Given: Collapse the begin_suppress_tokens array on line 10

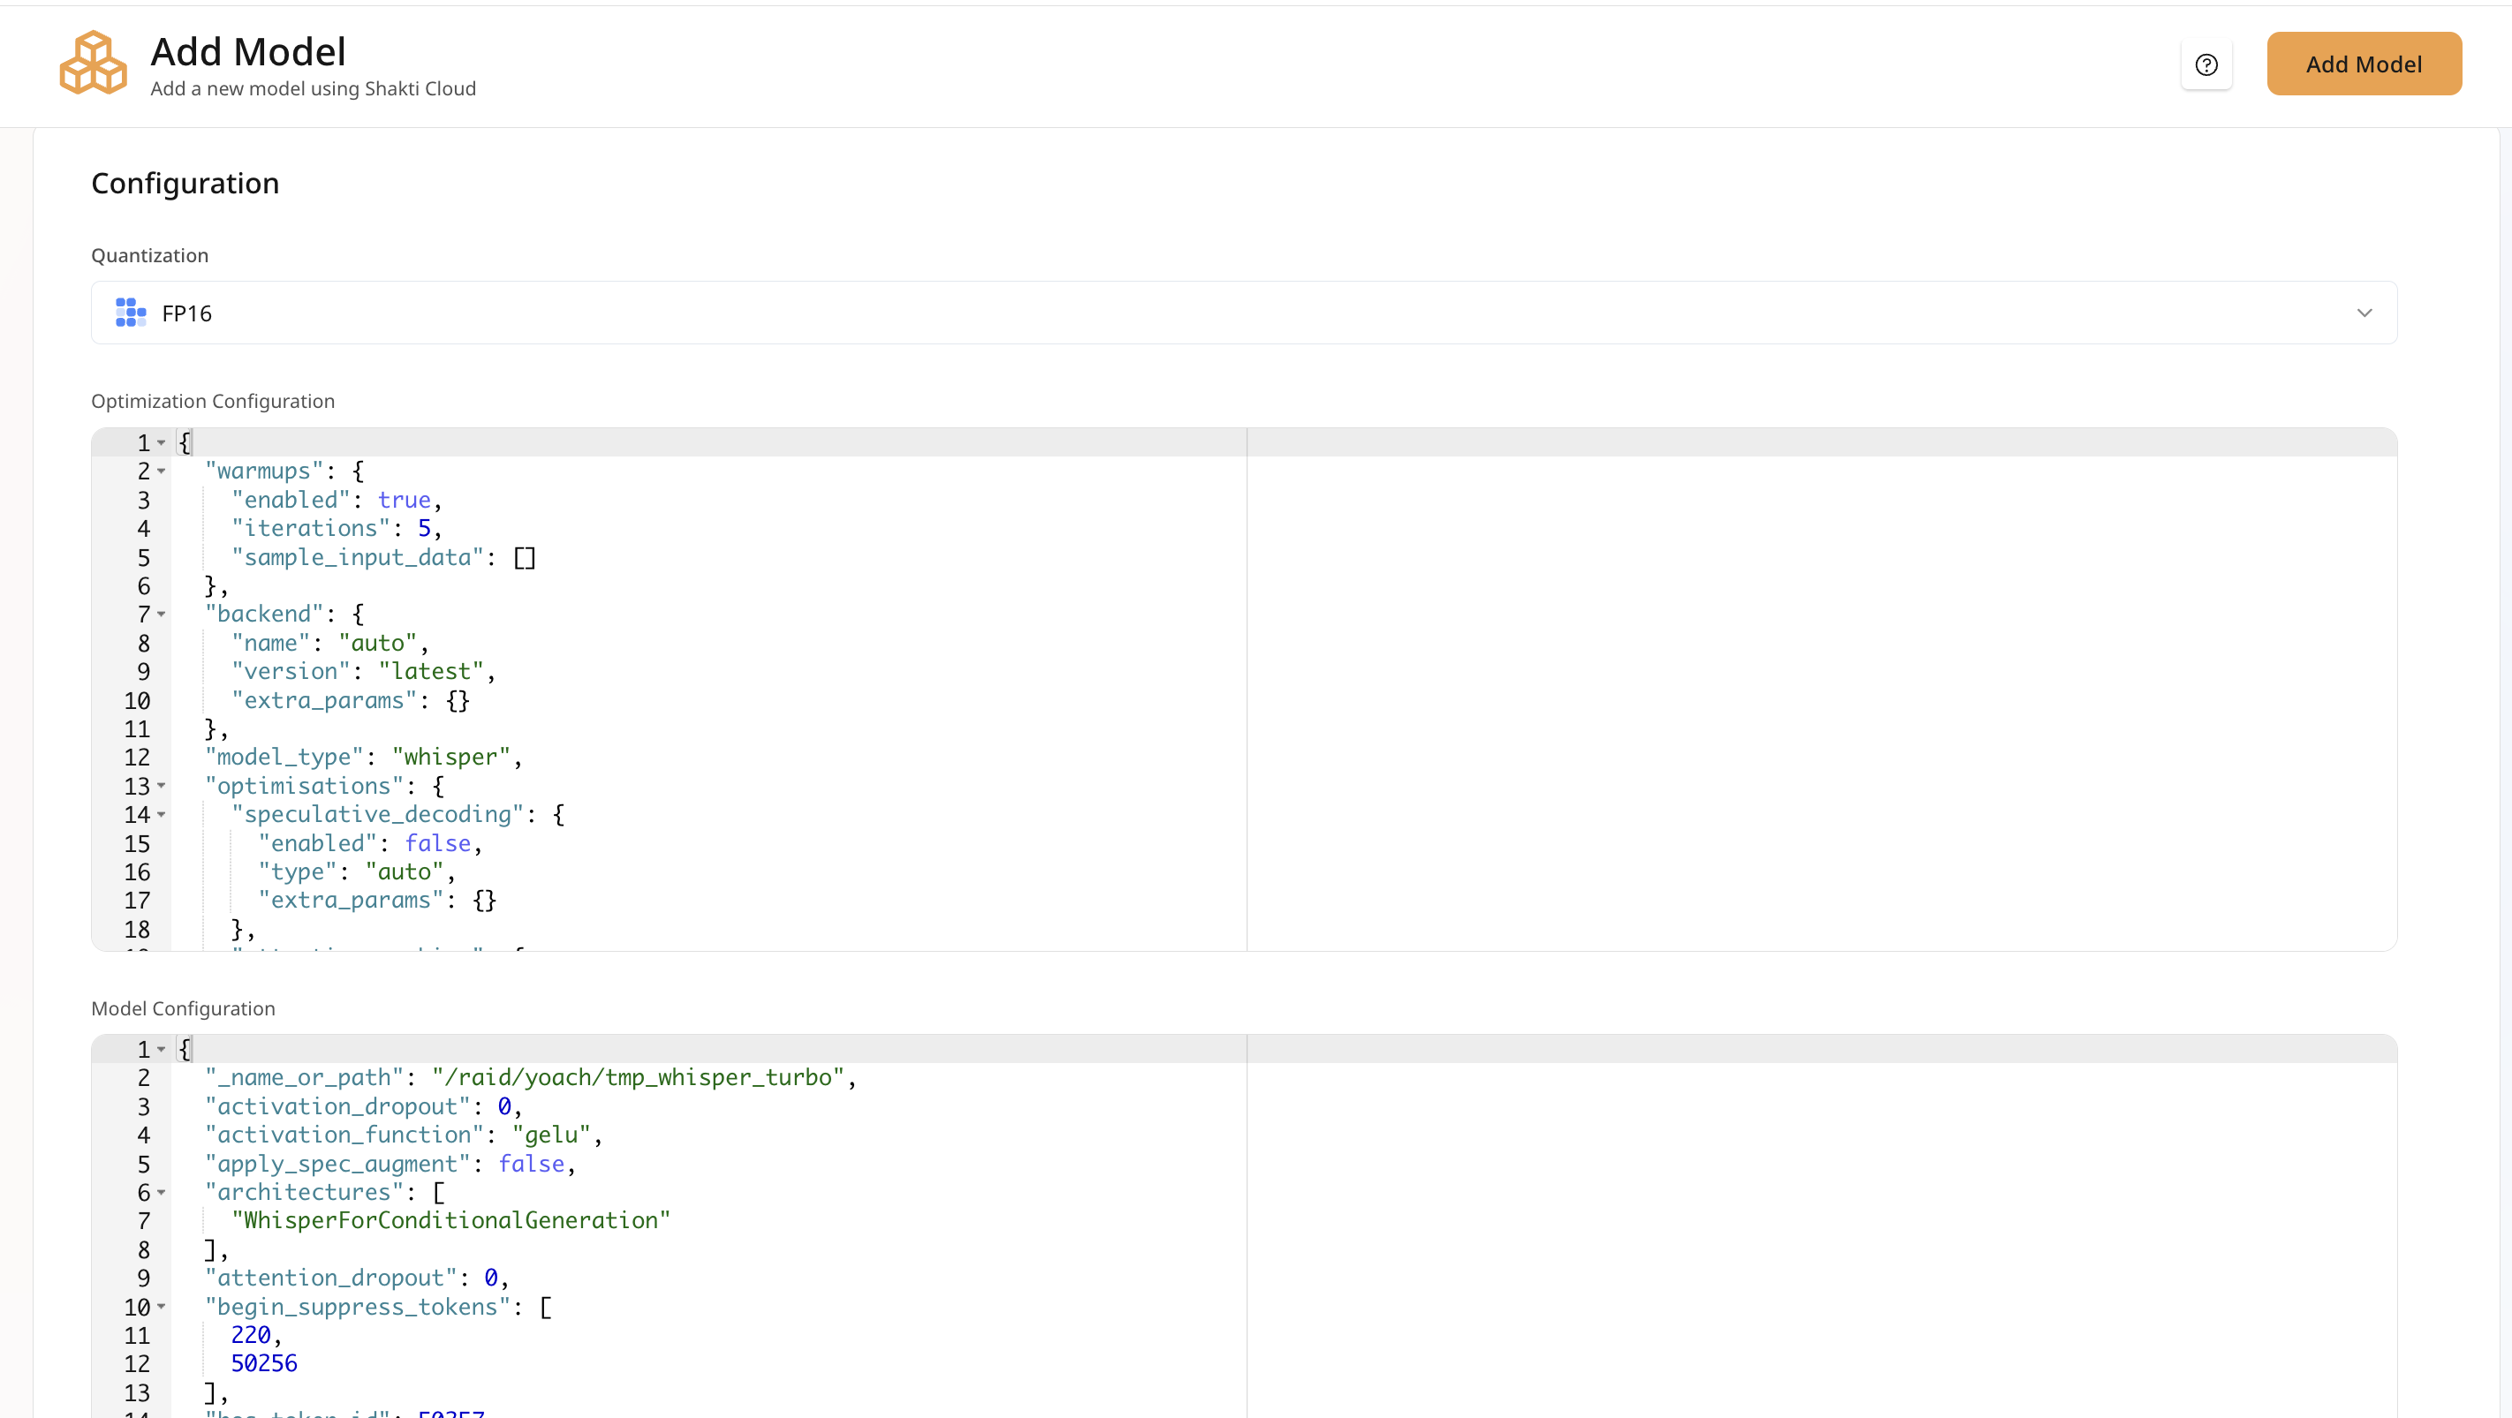Looking at the screenshot, I should [x=161, y=1307].
